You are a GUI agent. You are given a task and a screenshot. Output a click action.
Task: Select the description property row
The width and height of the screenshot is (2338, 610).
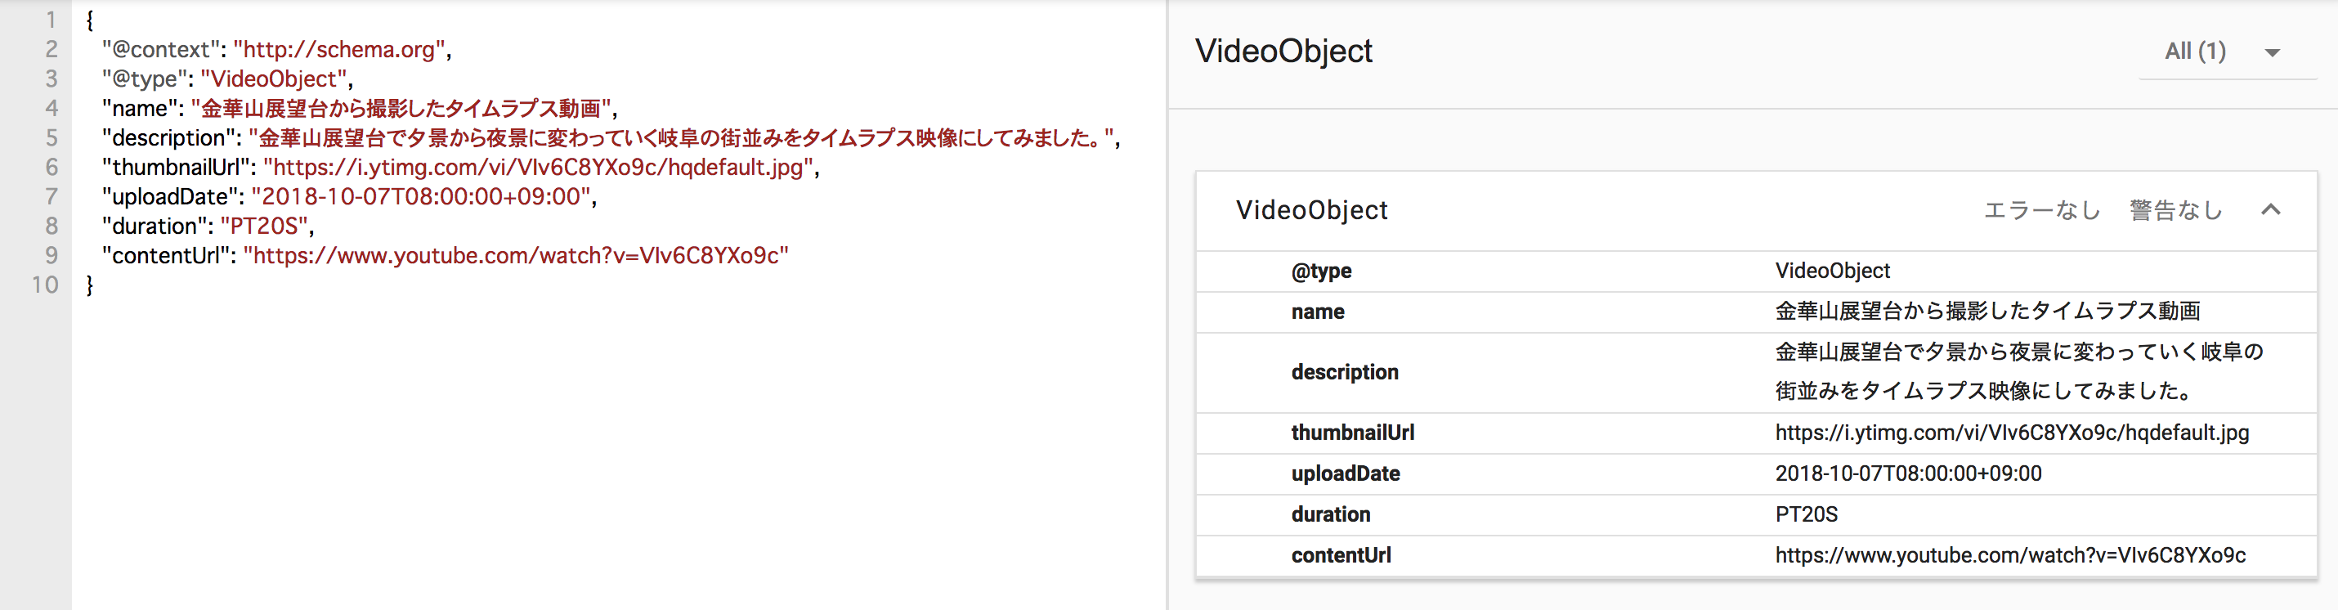(1756, 372)
